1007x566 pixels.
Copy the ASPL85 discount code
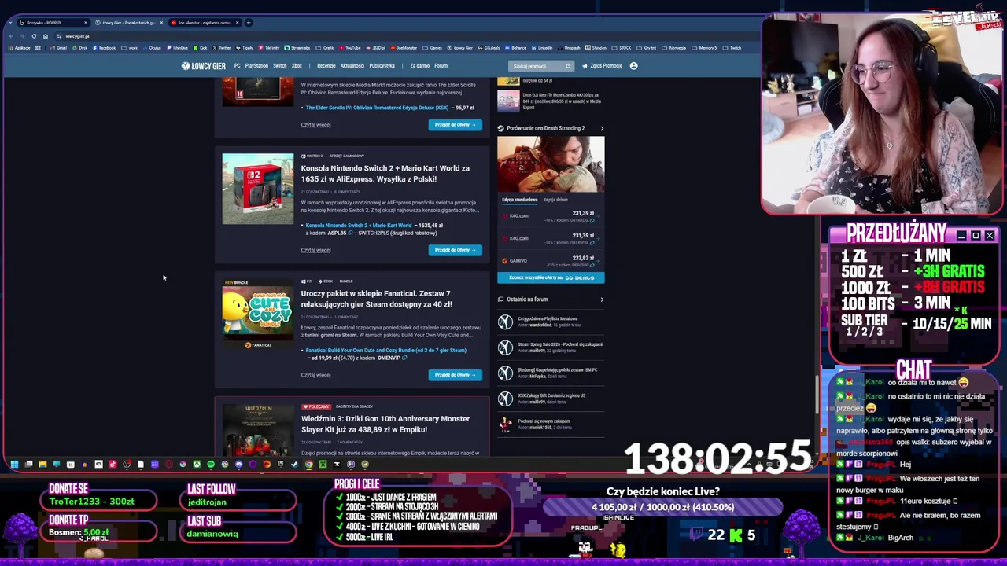[350, 233]
